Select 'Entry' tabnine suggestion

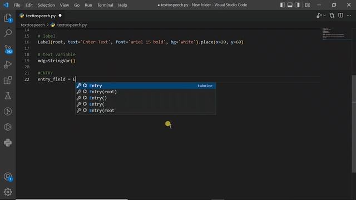pos(146,86)
